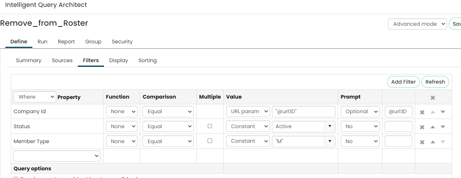Move Company Id filter down
461x178 pixels.
pos(443,112)
